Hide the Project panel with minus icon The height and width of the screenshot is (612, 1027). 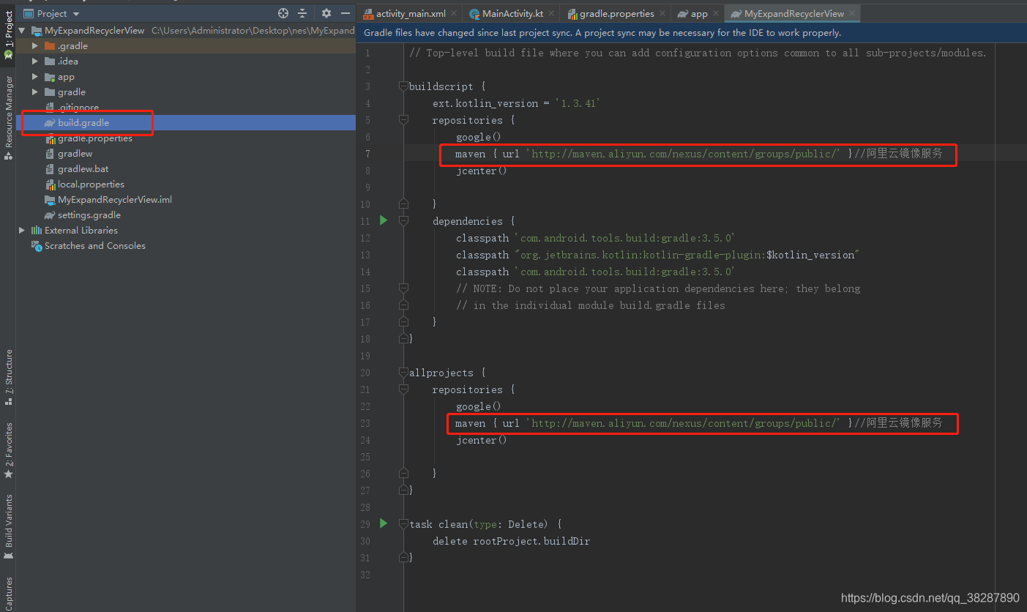pyautogui.click(x=346, y=13)
